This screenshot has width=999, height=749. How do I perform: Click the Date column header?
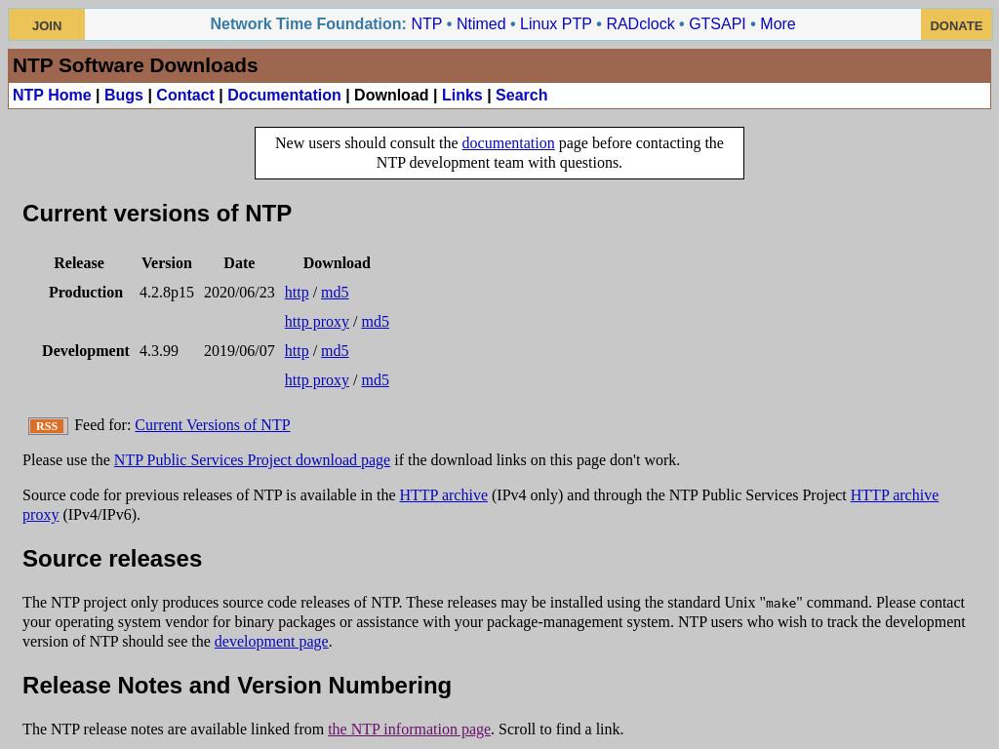(239, 263)
